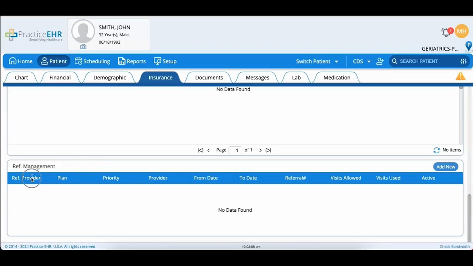Sort by From Date column header
This screenshot has height=266, width=473.
[206, 178]
